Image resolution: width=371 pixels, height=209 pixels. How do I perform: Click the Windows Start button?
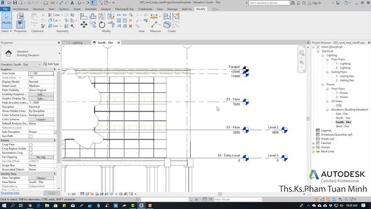pyautogui.click(x=4, y=206)
